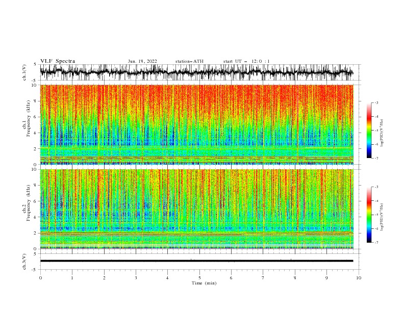
Task: Click the ch.3 flat waveform trace
Action: click(x=196, y=261)
